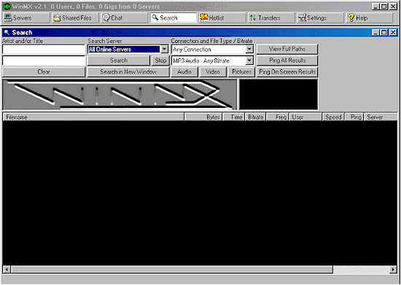This screenshot has height=285, width=401.
Task: Choose the Pictures file type button
Action: point(241,72)
